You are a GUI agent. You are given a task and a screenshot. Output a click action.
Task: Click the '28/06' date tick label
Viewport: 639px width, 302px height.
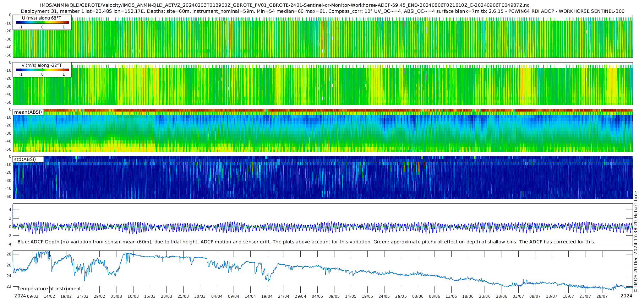502,296
